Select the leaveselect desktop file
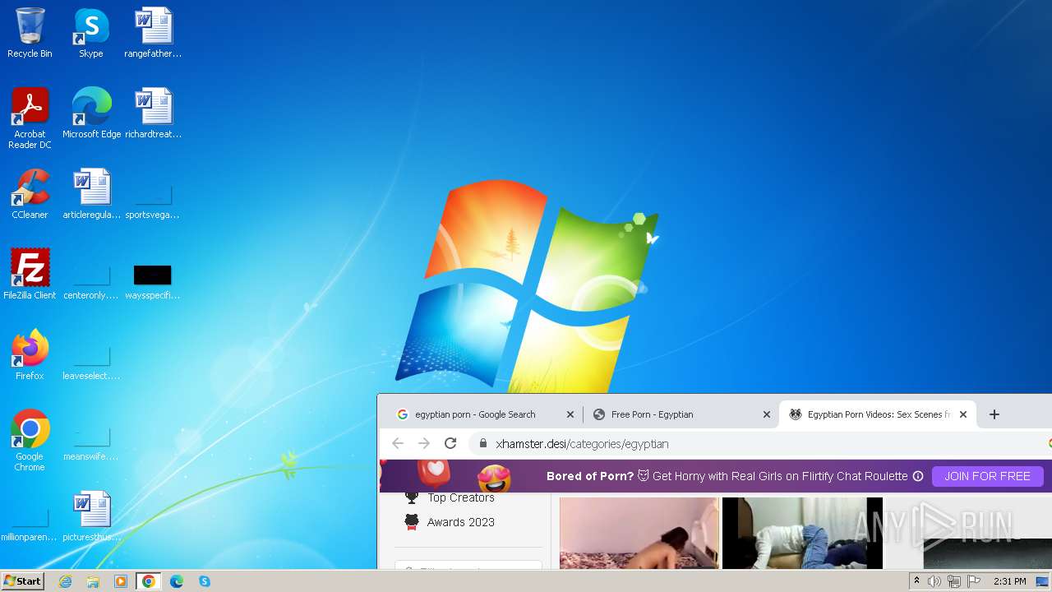 tap(91, 363)
